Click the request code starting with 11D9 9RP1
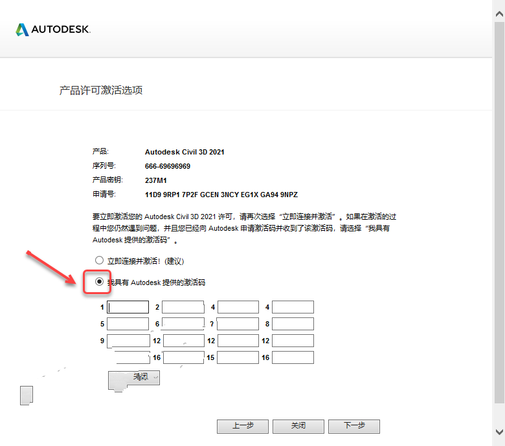505x446 pixels. point(221,195)
